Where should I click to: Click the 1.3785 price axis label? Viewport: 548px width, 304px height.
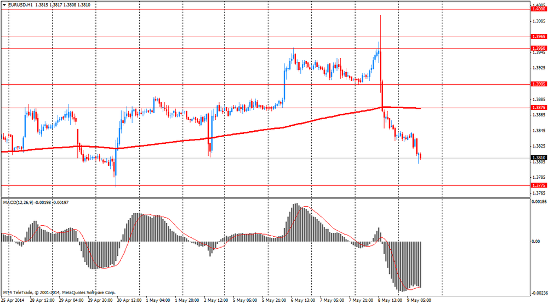click(539, 177)
